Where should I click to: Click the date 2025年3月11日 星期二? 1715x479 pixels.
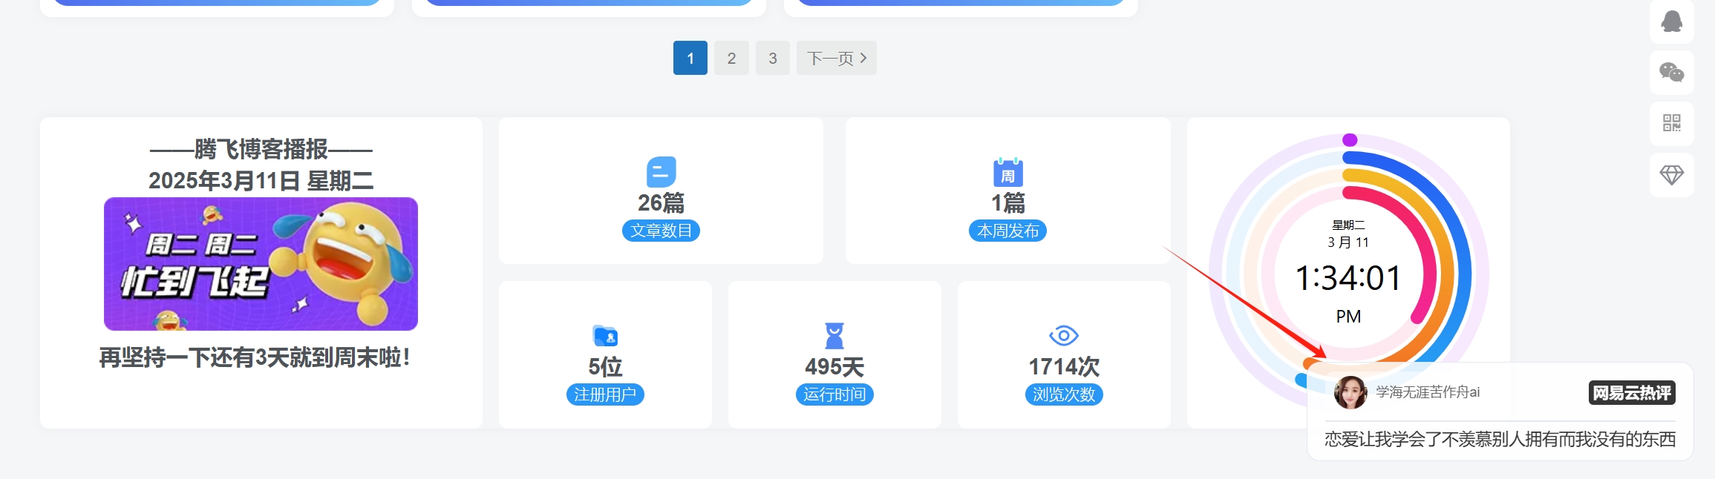pos(261,180)
